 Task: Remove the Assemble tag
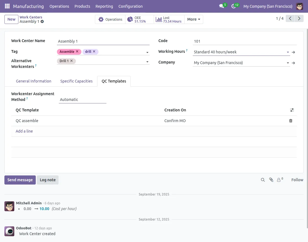click(x=77, y=51)
